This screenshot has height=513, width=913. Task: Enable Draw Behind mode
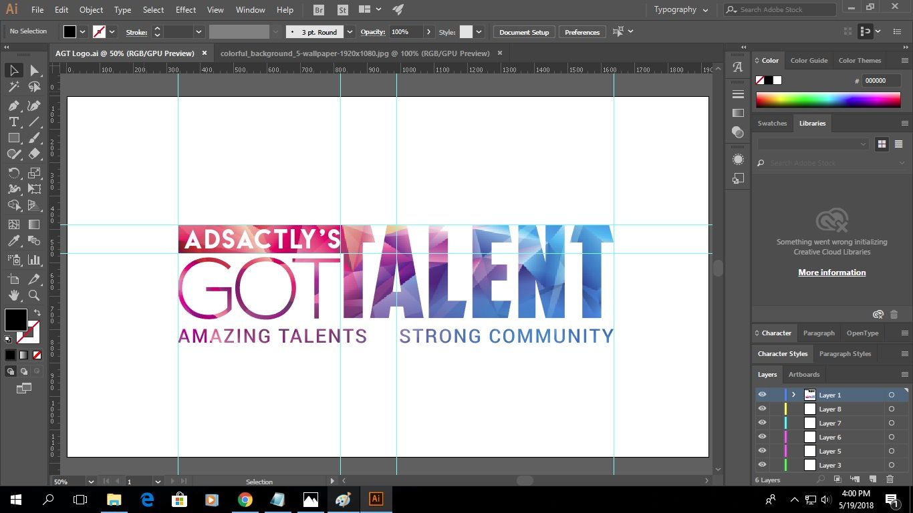24,371
